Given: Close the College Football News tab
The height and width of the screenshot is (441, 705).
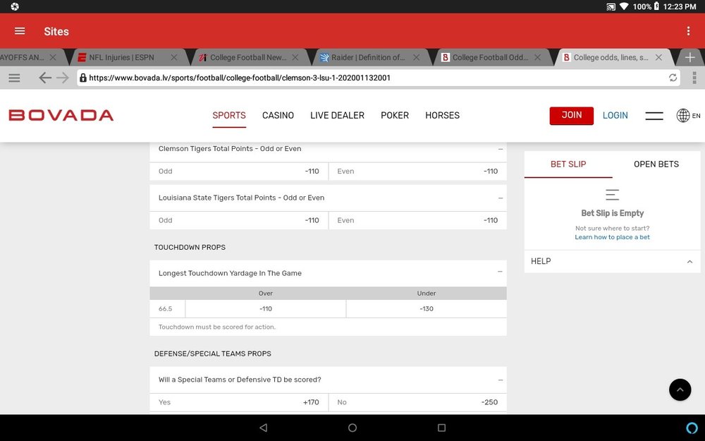Looking at the screenshot, I should point(295,58).
